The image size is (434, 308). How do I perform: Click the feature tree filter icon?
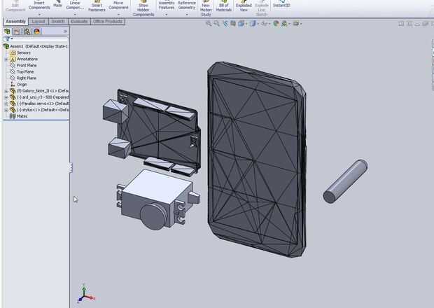[x=8, y=39]
